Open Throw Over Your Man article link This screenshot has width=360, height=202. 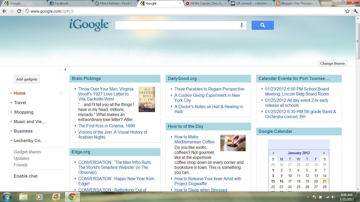(x=106, y=94)
